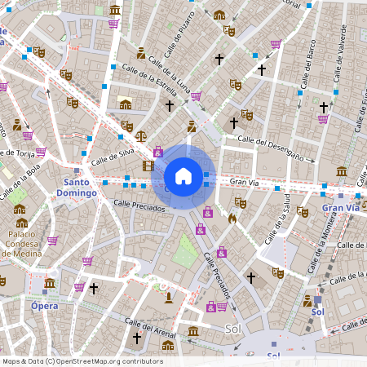The width and height of the screenshot is (367, 367).
Task: Select the monument icon above Calle del Arenal
Action: pos(169,298)
